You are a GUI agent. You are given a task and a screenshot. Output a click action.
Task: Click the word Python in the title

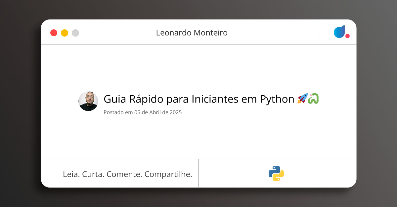[x=277, y=99]
